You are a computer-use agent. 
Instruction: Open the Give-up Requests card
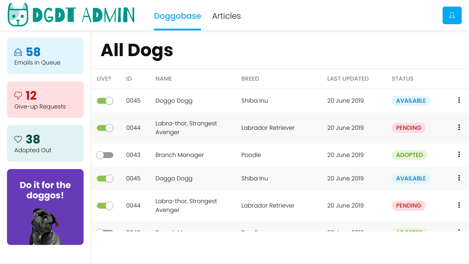(x=45, y=100)
